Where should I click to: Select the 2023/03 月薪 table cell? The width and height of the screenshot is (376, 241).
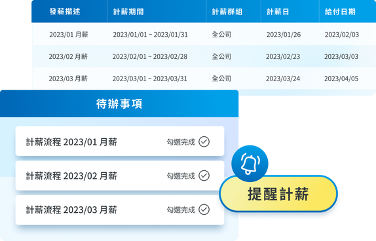(68, 79)
